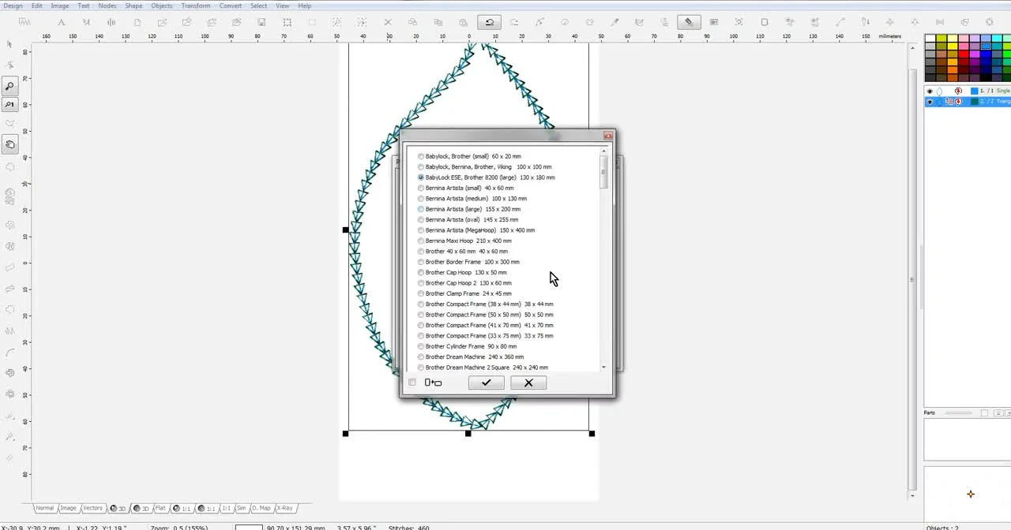The width and height of the screenshot is (1011, 530).
Task: Click the Save design icon on the toolbar
Action: [x=261, y=22]
